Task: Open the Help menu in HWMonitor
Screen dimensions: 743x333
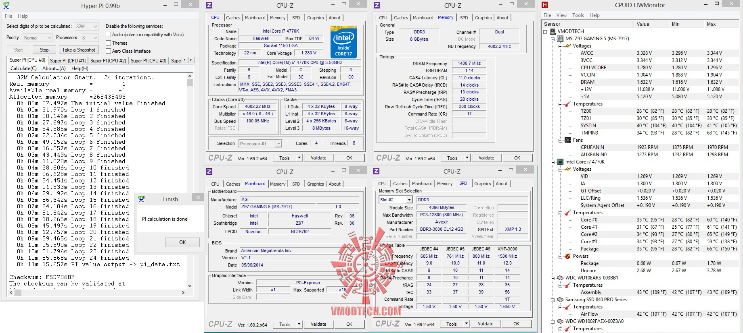Action: coord(594,15)
